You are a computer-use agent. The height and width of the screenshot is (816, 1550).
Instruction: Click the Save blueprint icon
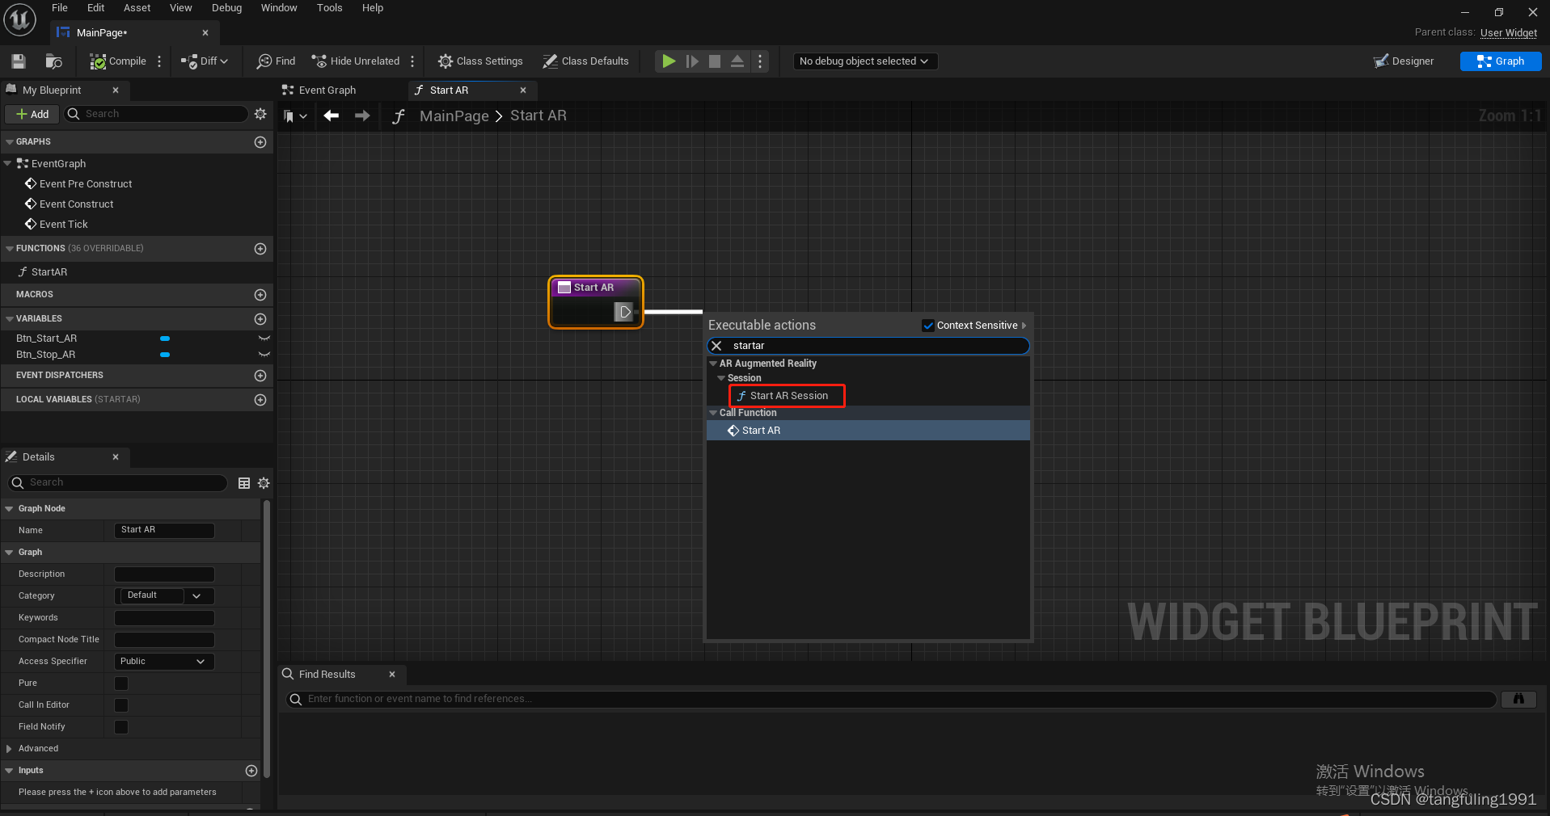pos(19,61)
